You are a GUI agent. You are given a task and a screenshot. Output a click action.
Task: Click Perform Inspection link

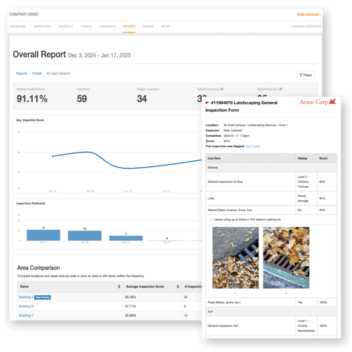(306, 27)
